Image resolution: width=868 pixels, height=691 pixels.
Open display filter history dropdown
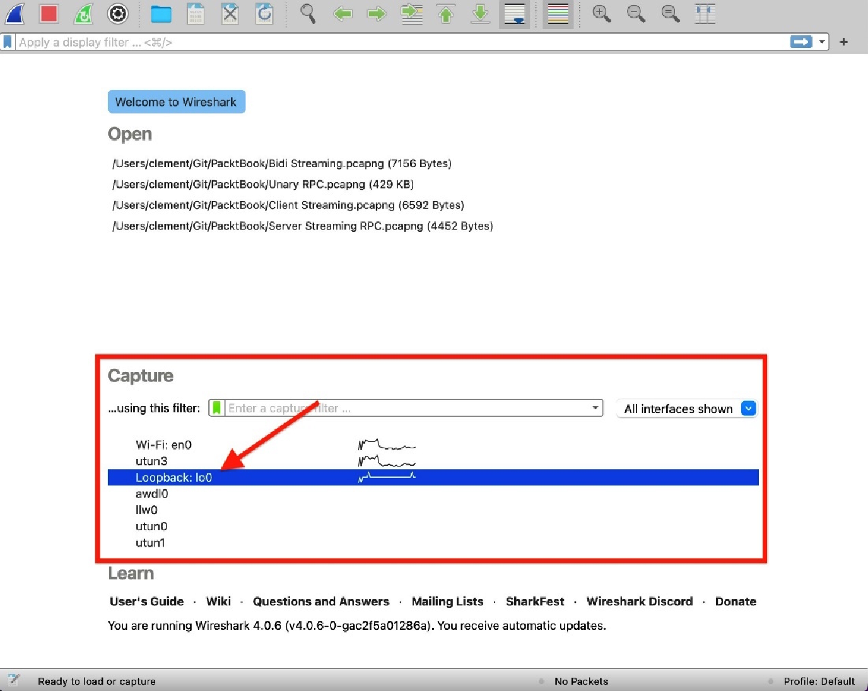click(x=822, y=42)
